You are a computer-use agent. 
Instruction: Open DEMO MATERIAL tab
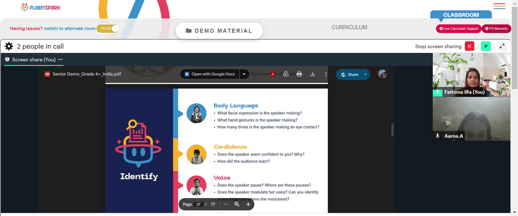click(219, 31)
